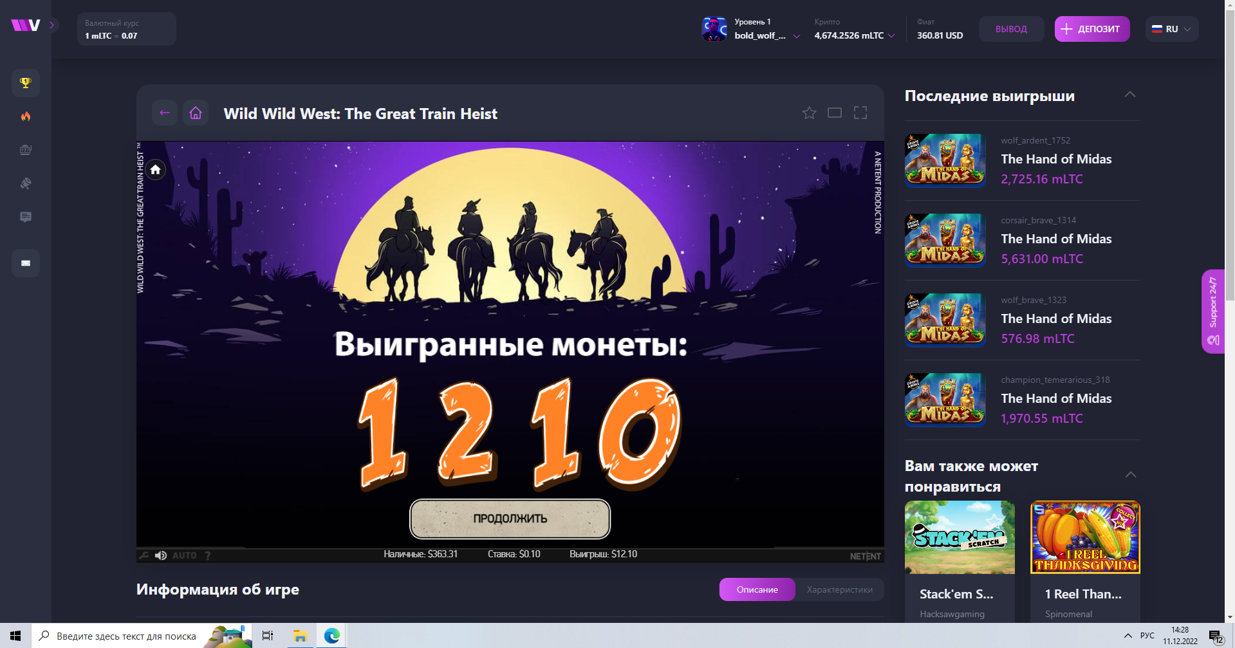Click the ВЫВОД withdraw button
Screen dimensions: 1235x648
(1011, 29)
